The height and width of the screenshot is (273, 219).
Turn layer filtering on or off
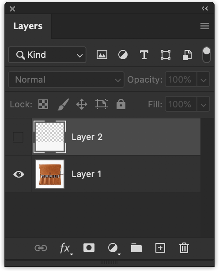pos(207,55)
